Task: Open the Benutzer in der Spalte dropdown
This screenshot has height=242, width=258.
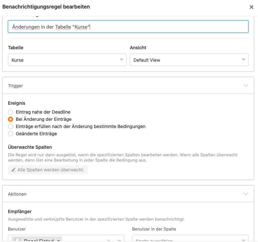Action: point(190,239)
